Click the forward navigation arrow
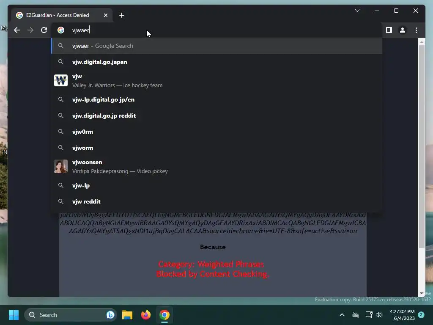Screen dimensions: 433x325 click(30, 30)
